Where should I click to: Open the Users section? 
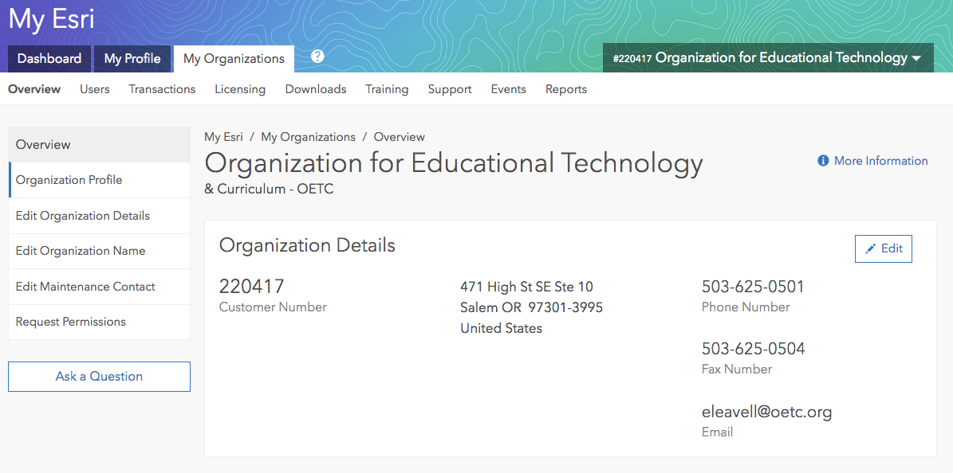(95, 89)
